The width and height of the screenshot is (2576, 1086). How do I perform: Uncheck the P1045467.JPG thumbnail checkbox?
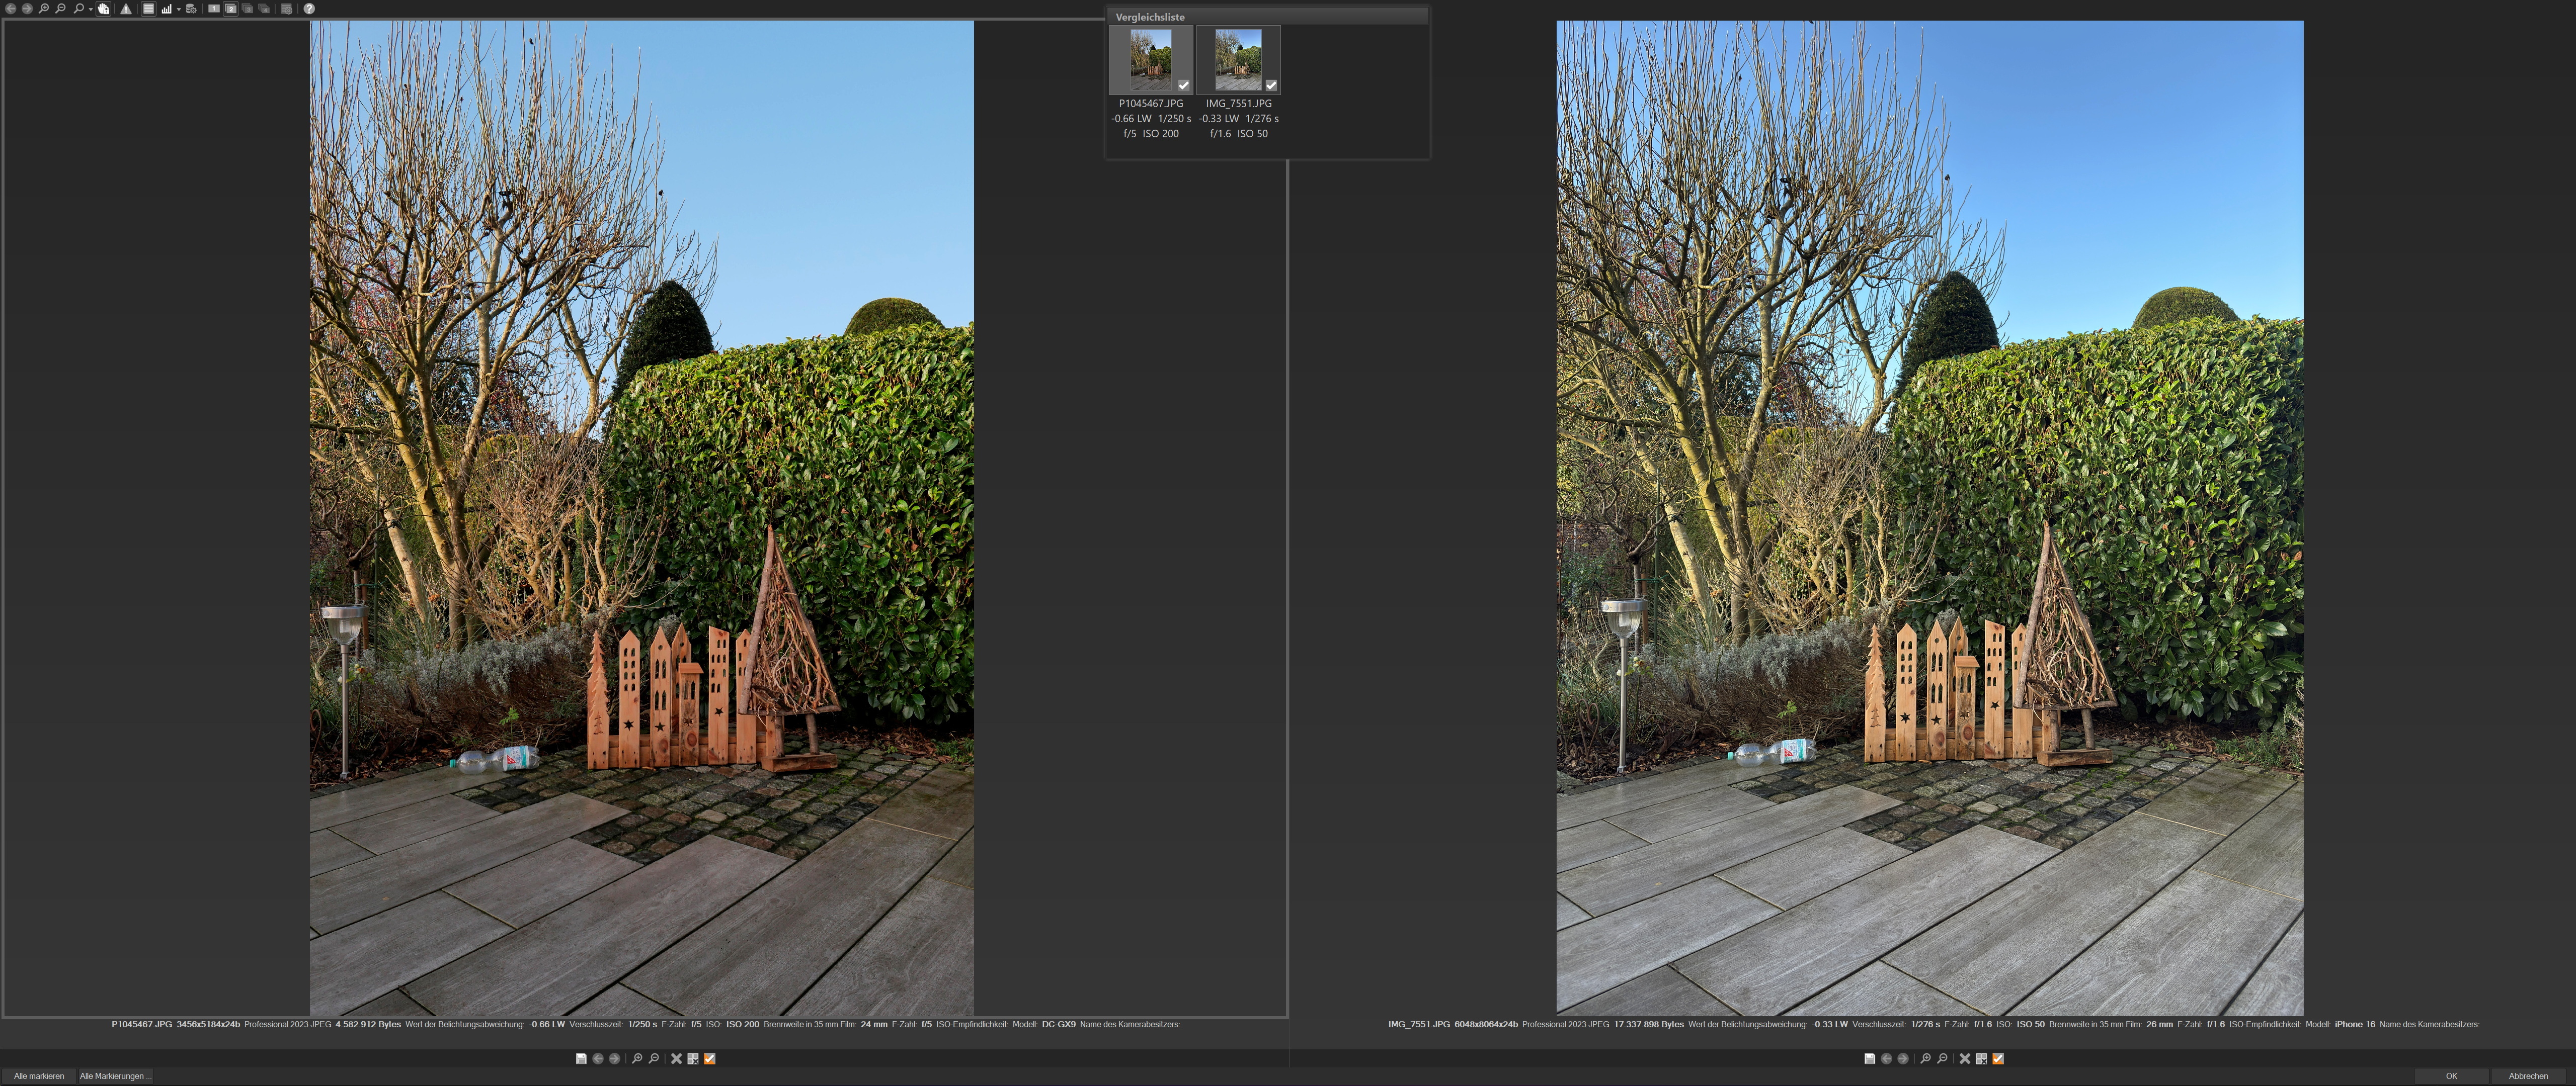pyautogui.click(x=1184, y=86)
